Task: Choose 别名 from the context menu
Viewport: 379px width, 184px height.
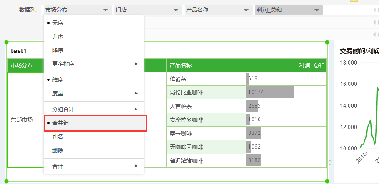Action: 58,136
